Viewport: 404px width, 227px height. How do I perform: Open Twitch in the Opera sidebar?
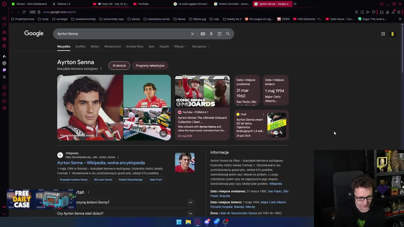[x=4, y=70]
